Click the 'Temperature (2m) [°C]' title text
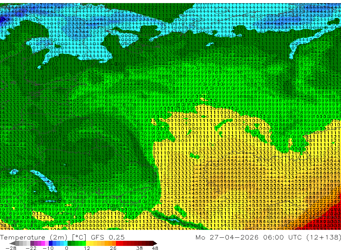This screenshot has height=250, width=341. tap(43, 237)
